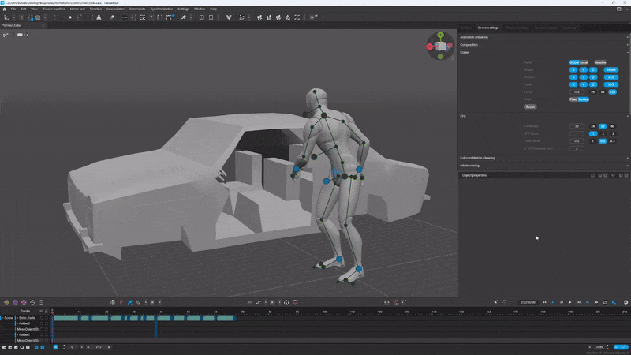Toggle the Relative copier mode button

pyautogui.click(x=600, y=62)
